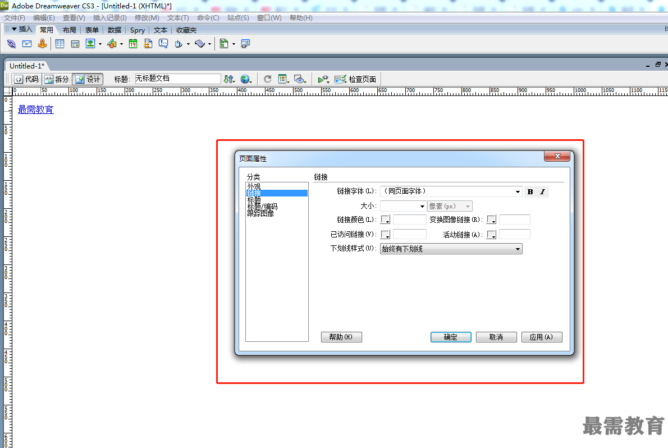The width and height of the screenshot is (668, 448).
Task: Toggle the Insert panel collapse triangle
Action: [x=14, y=29]
